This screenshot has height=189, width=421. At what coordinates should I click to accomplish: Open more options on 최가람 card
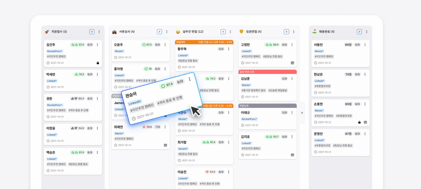pyautogui.click(x=229, y=142)
